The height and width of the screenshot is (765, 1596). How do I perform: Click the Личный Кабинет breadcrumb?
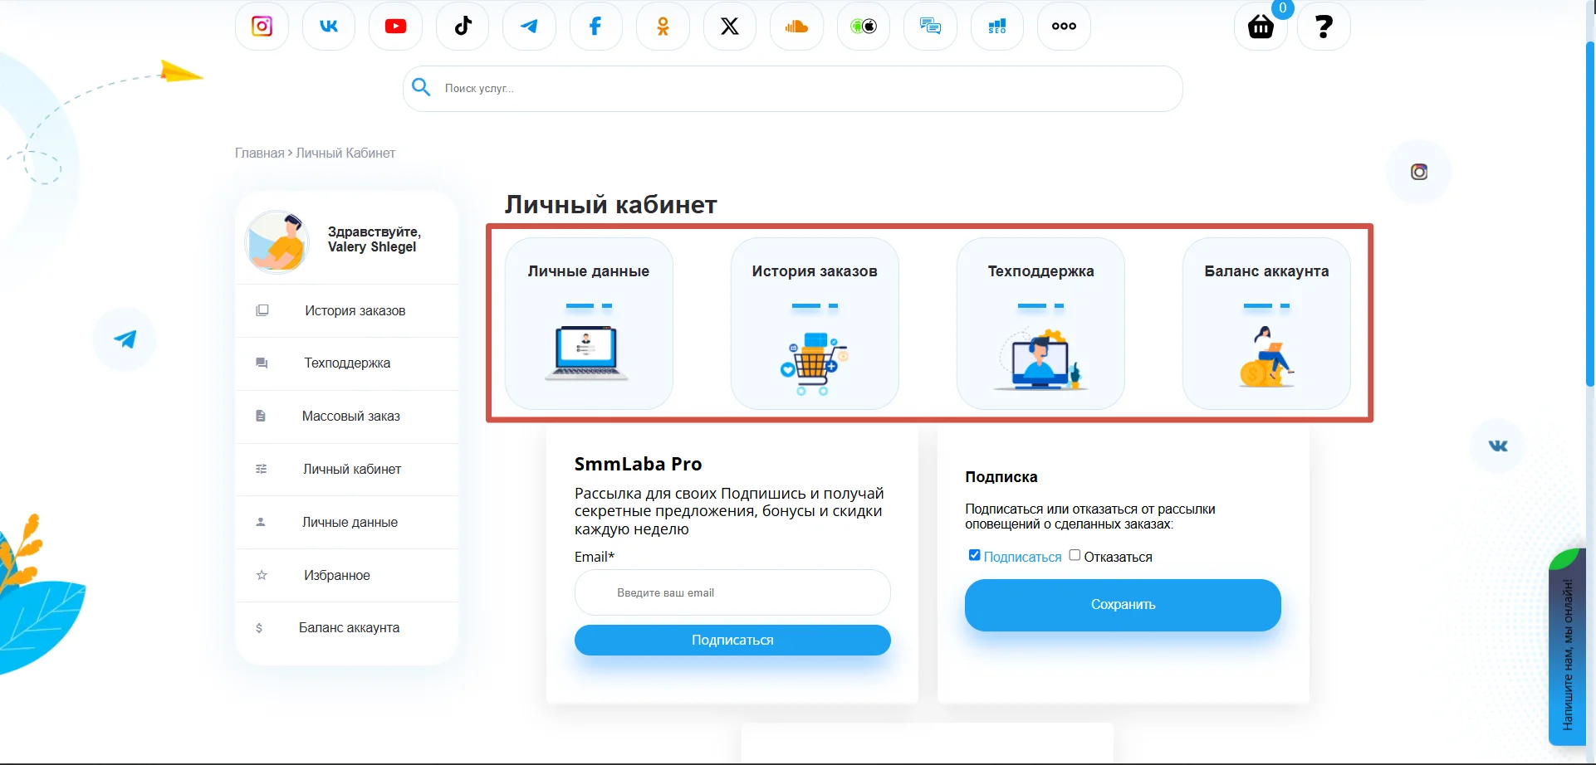[x=345, y=153]
